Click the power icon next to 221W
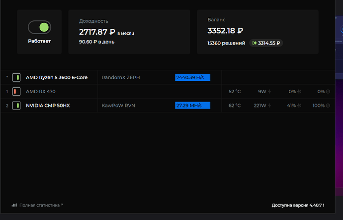 click(x=269, y=106)
